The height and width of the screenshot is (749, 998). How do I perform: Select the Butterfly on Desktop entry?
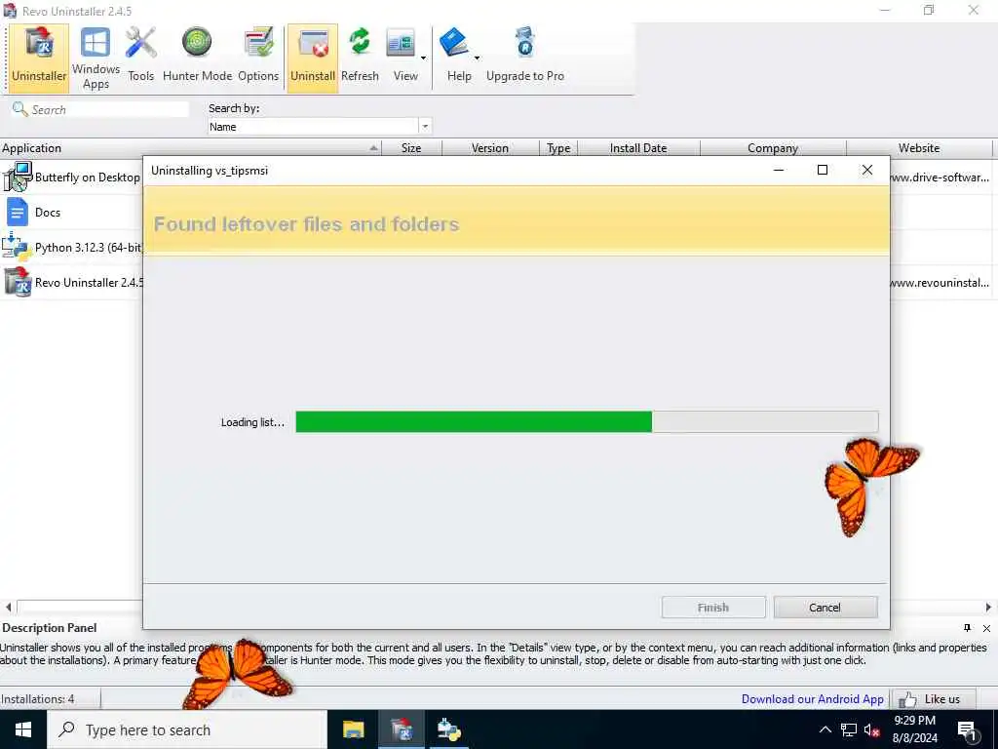pos(87,177)
